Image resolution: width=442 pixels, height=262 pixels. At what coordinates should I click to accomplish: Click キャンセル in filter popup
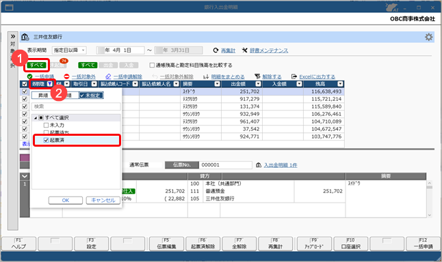(103, 200)
